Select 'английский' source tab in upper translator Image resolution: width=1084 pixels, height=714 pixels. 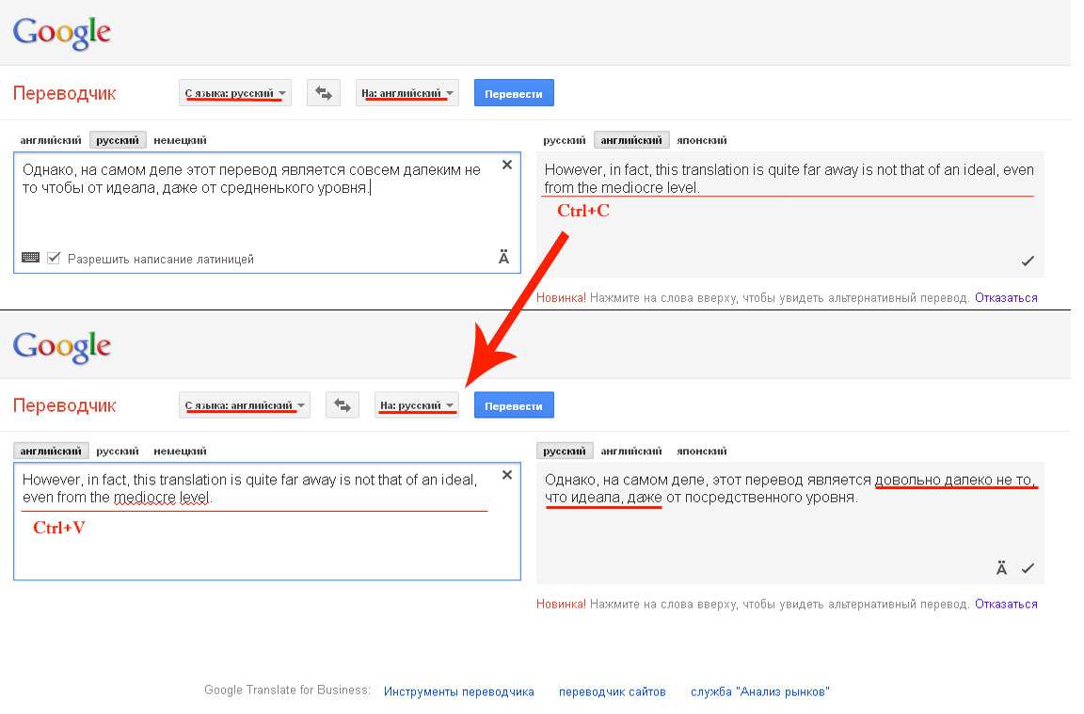[x=51, y=140]
